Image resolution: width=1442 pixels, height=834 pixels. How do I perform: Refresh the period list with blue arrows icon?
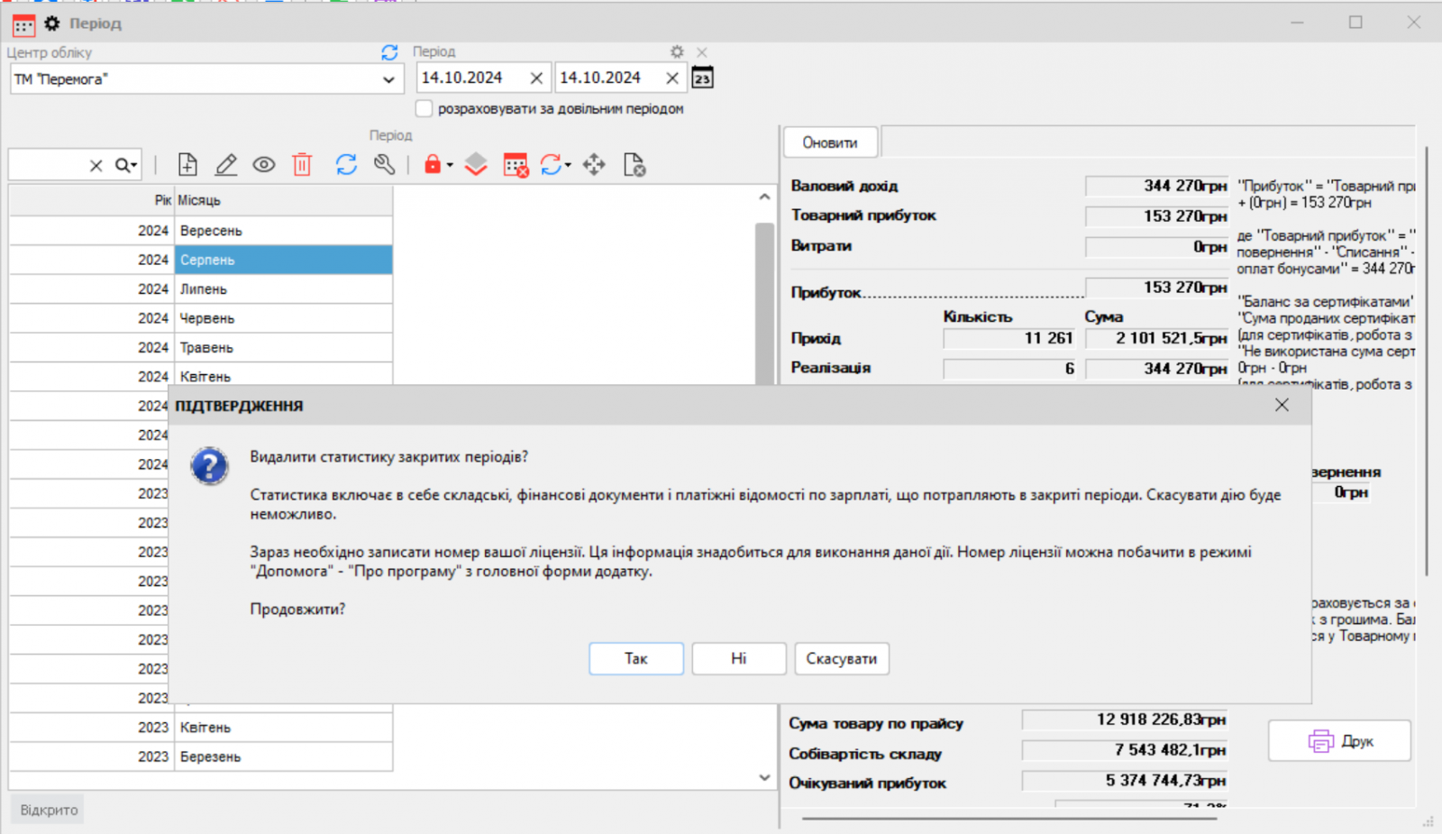click(345, 164)
